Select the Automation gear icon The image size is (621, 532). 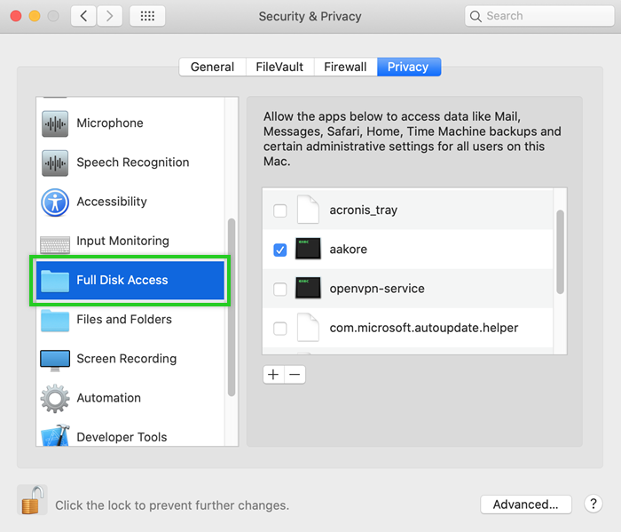[x=55, y=398]
